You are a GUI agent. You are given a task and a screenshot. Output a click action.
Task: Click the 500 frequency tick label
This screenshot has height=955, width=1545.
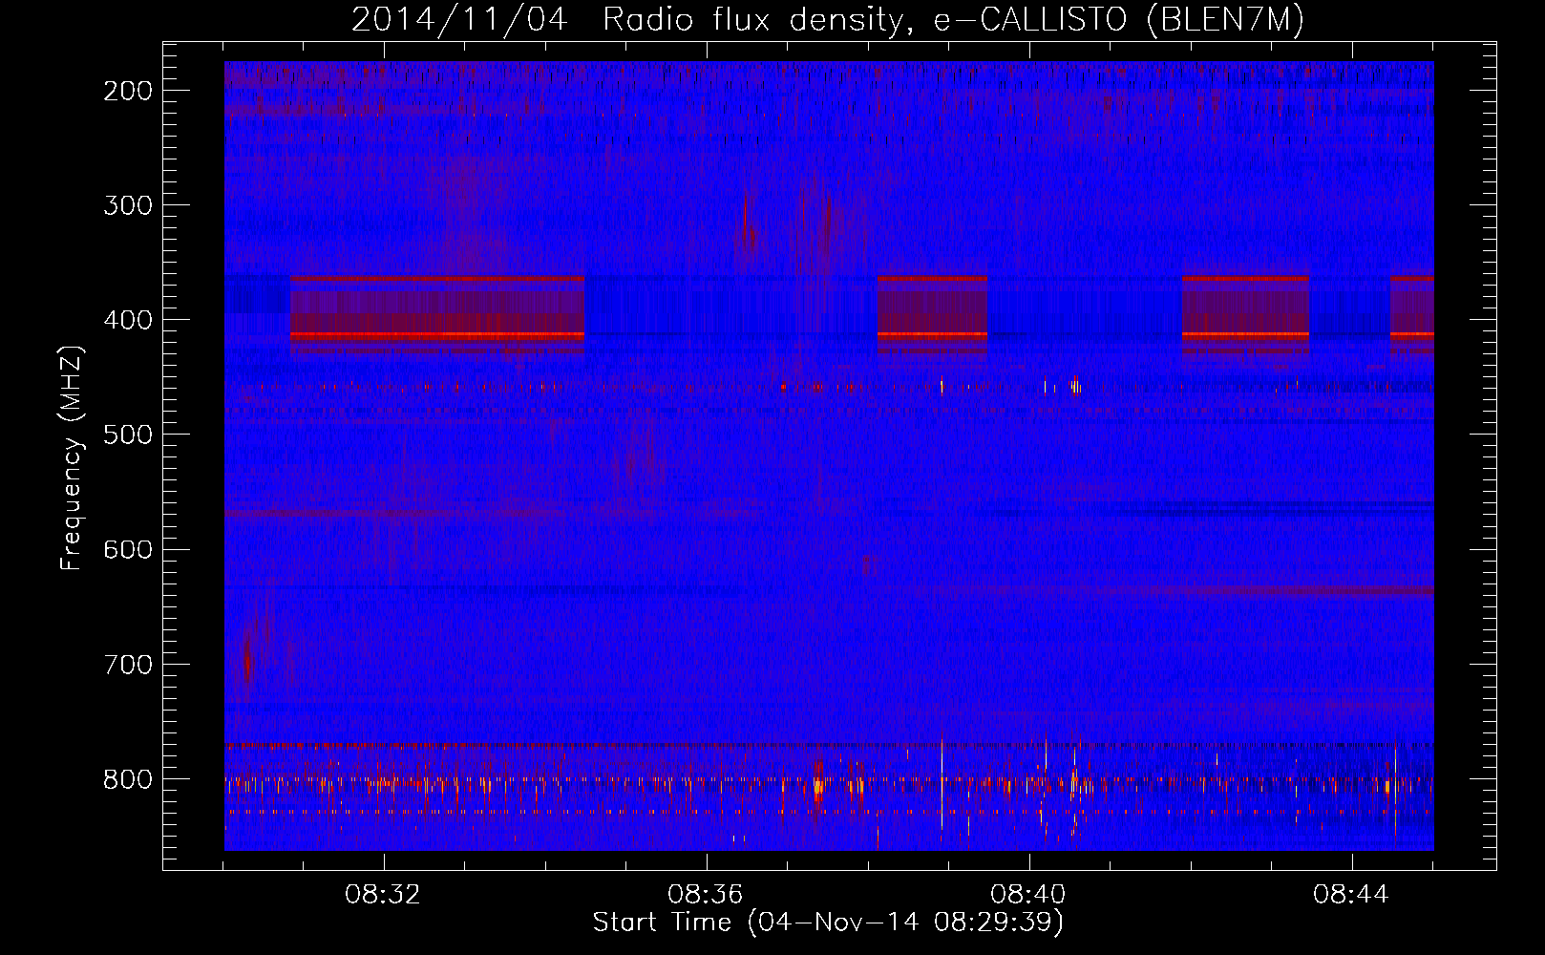click(127, 435)
